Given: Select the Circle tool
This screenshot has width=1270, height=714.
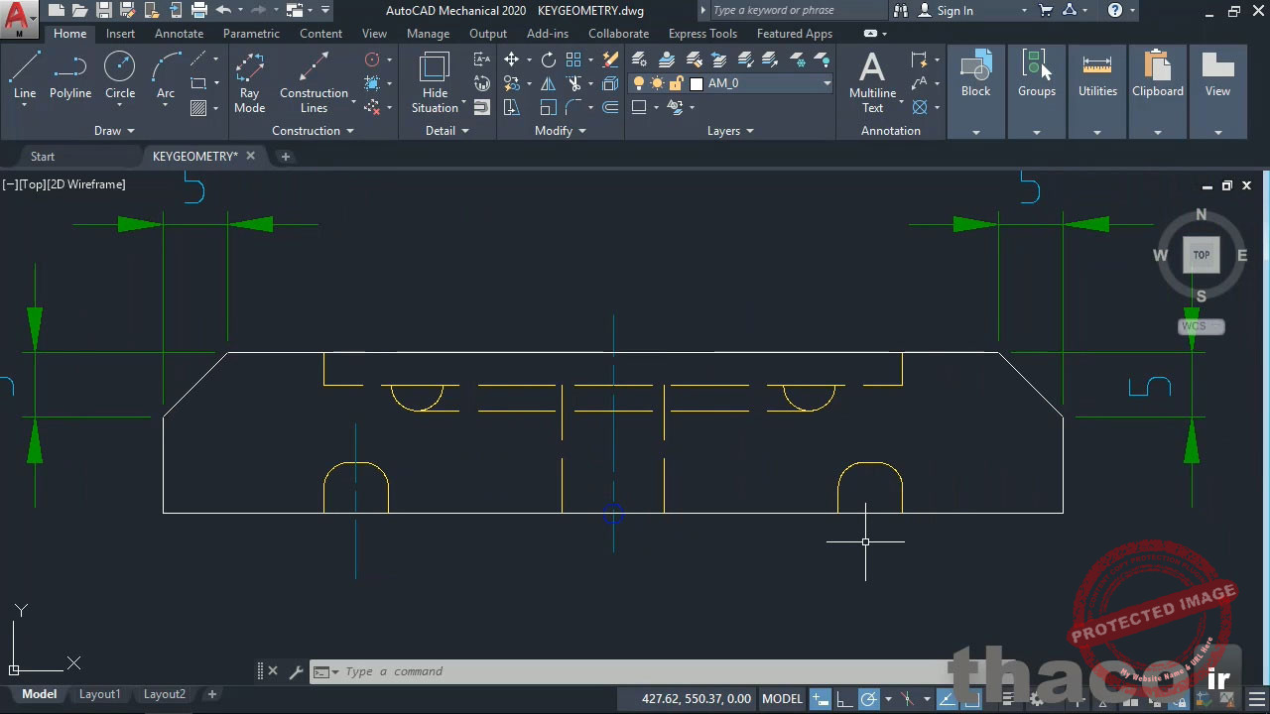Looking at the screenshot, I should [120, 76].
